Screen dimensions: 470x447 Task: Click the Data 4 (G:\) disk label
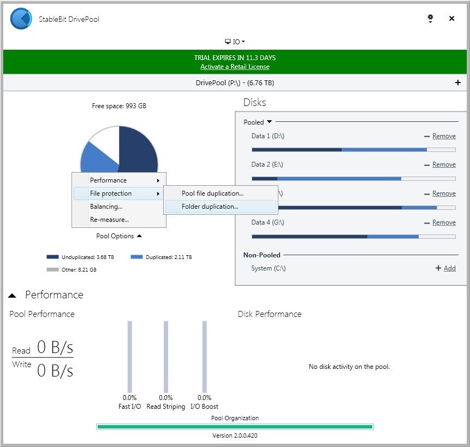(x=267, y=222)
